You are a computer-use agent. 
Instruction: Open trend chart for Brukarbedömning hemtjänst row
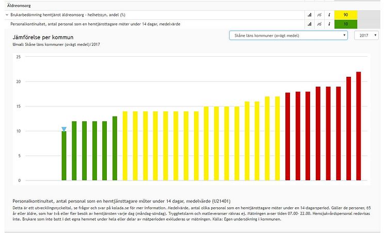[x=319, y=15]
